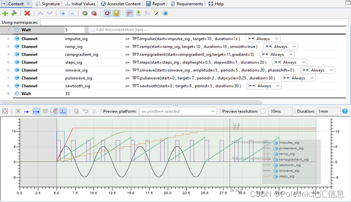Click the fit view red dots icon
The height and width of the screenshot is (202, 351).
tap(5, 111)
